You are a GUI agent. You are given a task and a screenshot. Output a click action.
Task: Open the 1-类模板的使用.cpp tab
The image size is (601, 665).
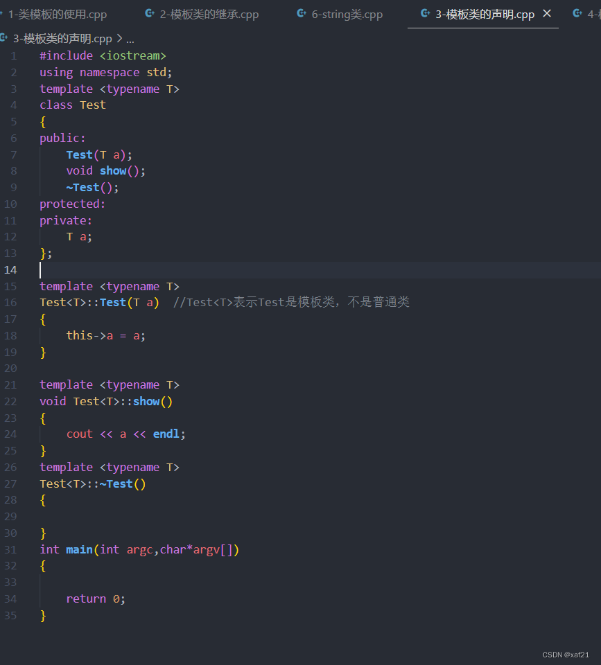[58, 15]
